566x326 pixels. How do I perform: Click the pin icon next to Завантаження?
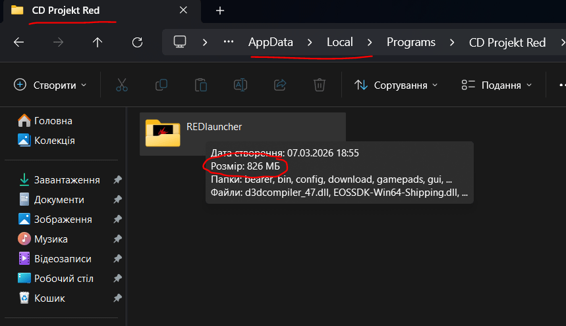[x=118, y=179]
